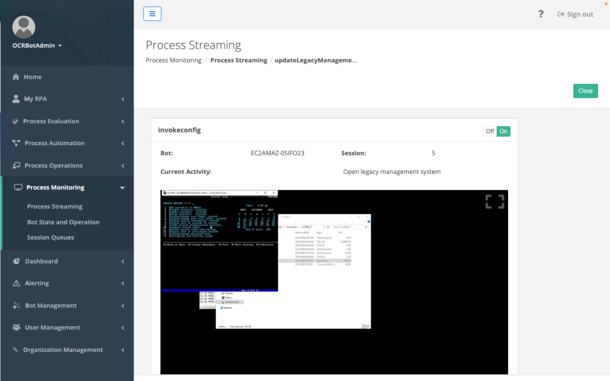Image resolution: width=610 pixels, height=381 pixels.
Task: Click the Dashboard pie chart icon
Action: [16, 261]
